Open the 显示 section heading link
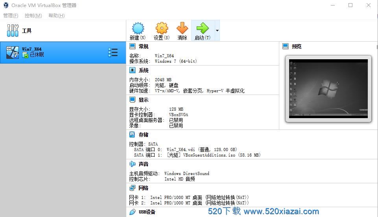 144,100
